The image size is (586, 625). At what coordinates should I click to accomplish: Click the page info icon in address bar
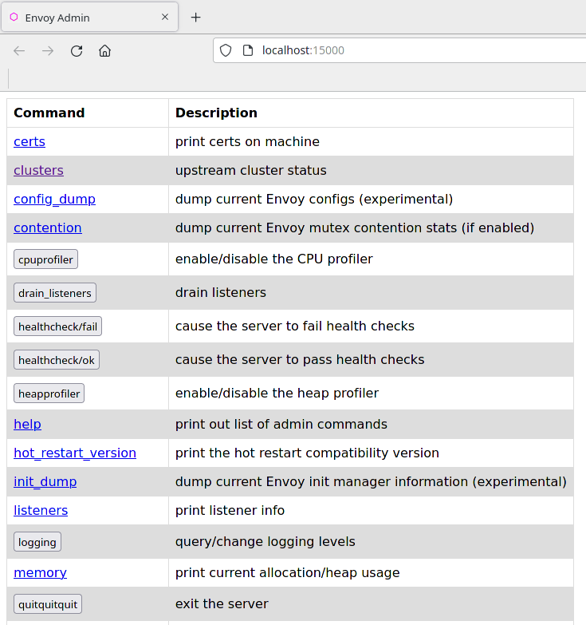click(247, 51)
